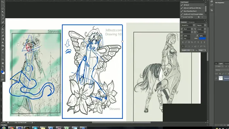Viewport: 229px width, 129px height.
Task: Change screen mode from toolbar bottom
Action: [3, 80]
